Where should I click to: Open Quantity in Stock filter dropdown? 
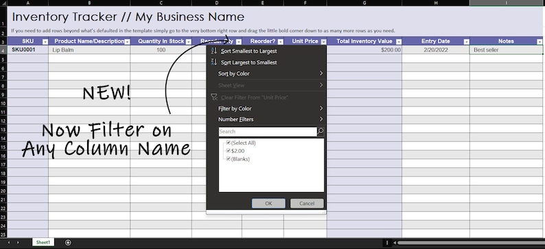click(188, 42)
